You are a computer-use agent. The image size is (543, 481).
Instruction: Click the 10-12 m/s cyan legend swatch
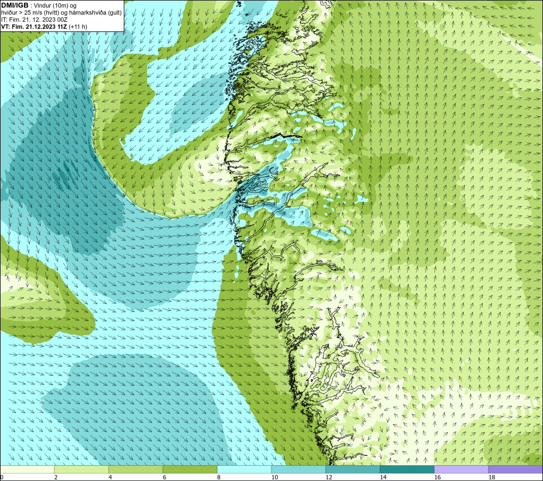[x=299, y=469]
